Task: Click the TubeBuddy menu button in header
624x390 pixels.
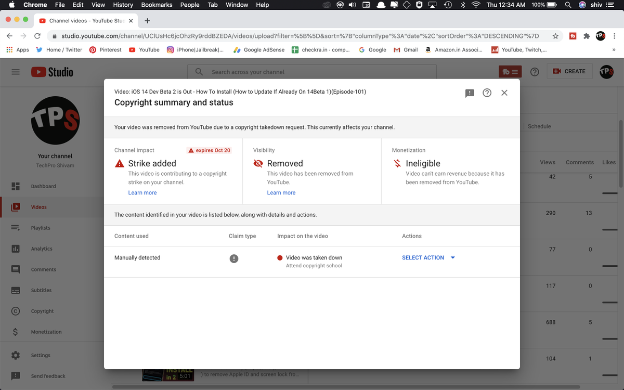Action: (510, 72)
